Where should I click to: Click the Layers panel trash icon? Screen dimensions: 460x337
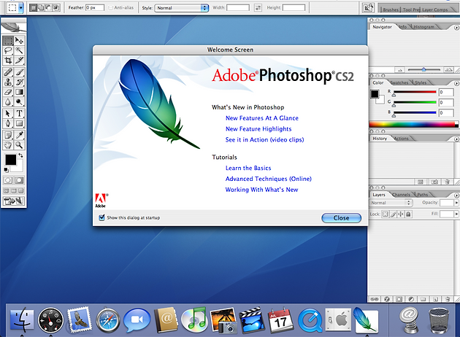click(x=447, y=299)
